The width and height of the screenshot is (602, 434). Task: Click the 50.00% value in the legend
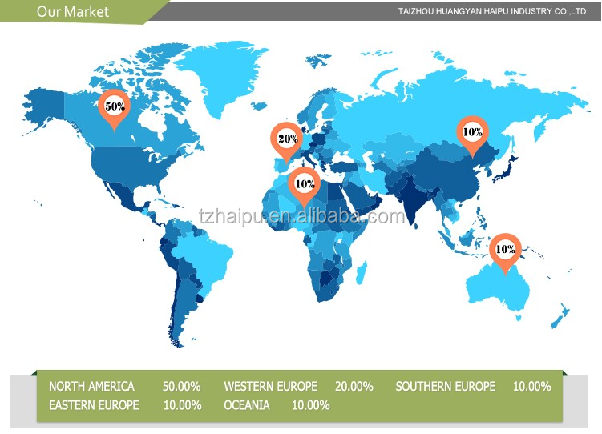click(x=181, y=386)
